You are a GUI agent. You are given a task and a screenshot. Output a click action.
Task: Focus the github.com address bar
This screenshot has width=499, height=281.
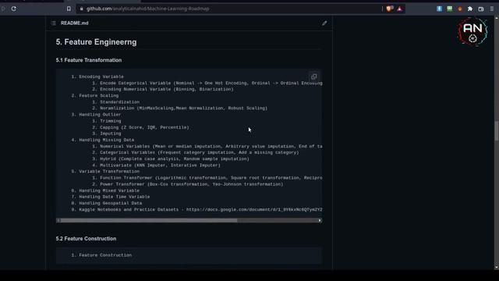(229, 9)
